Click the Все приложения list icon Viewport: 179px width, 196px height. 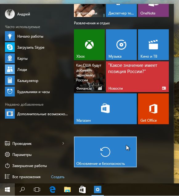click(7, 177)
